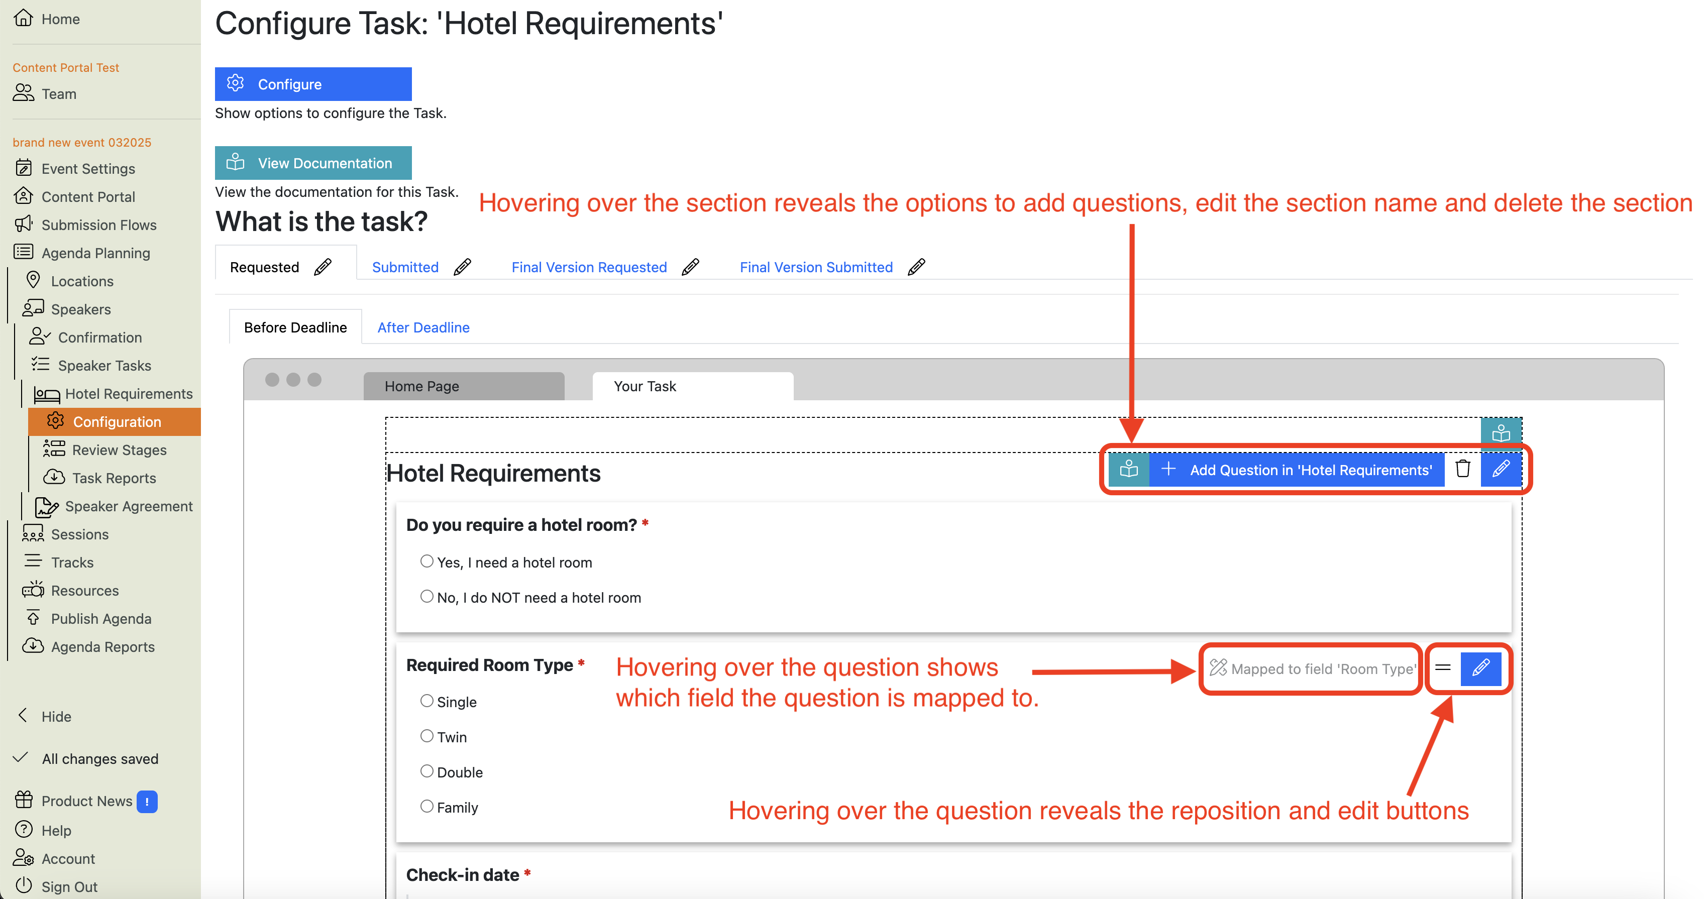This screenshot has height=899, width=1704.
Task: Click the pencil icon next to Requested tab
Action: pos(323,267)
